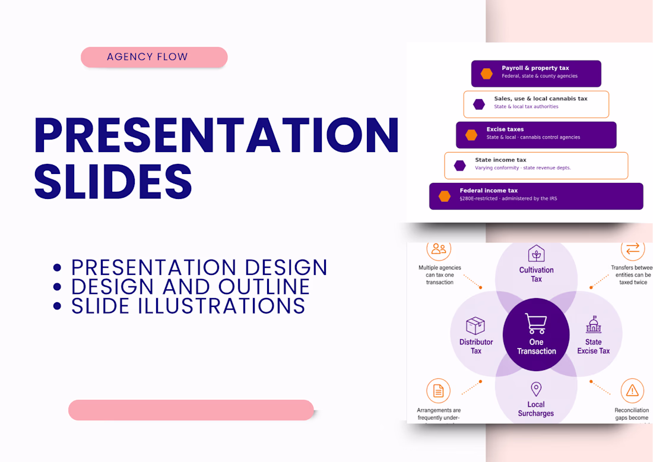The height and width of the screenshot is (462, 653).
Task: Select the Federal income tax title
Action: 489,191
